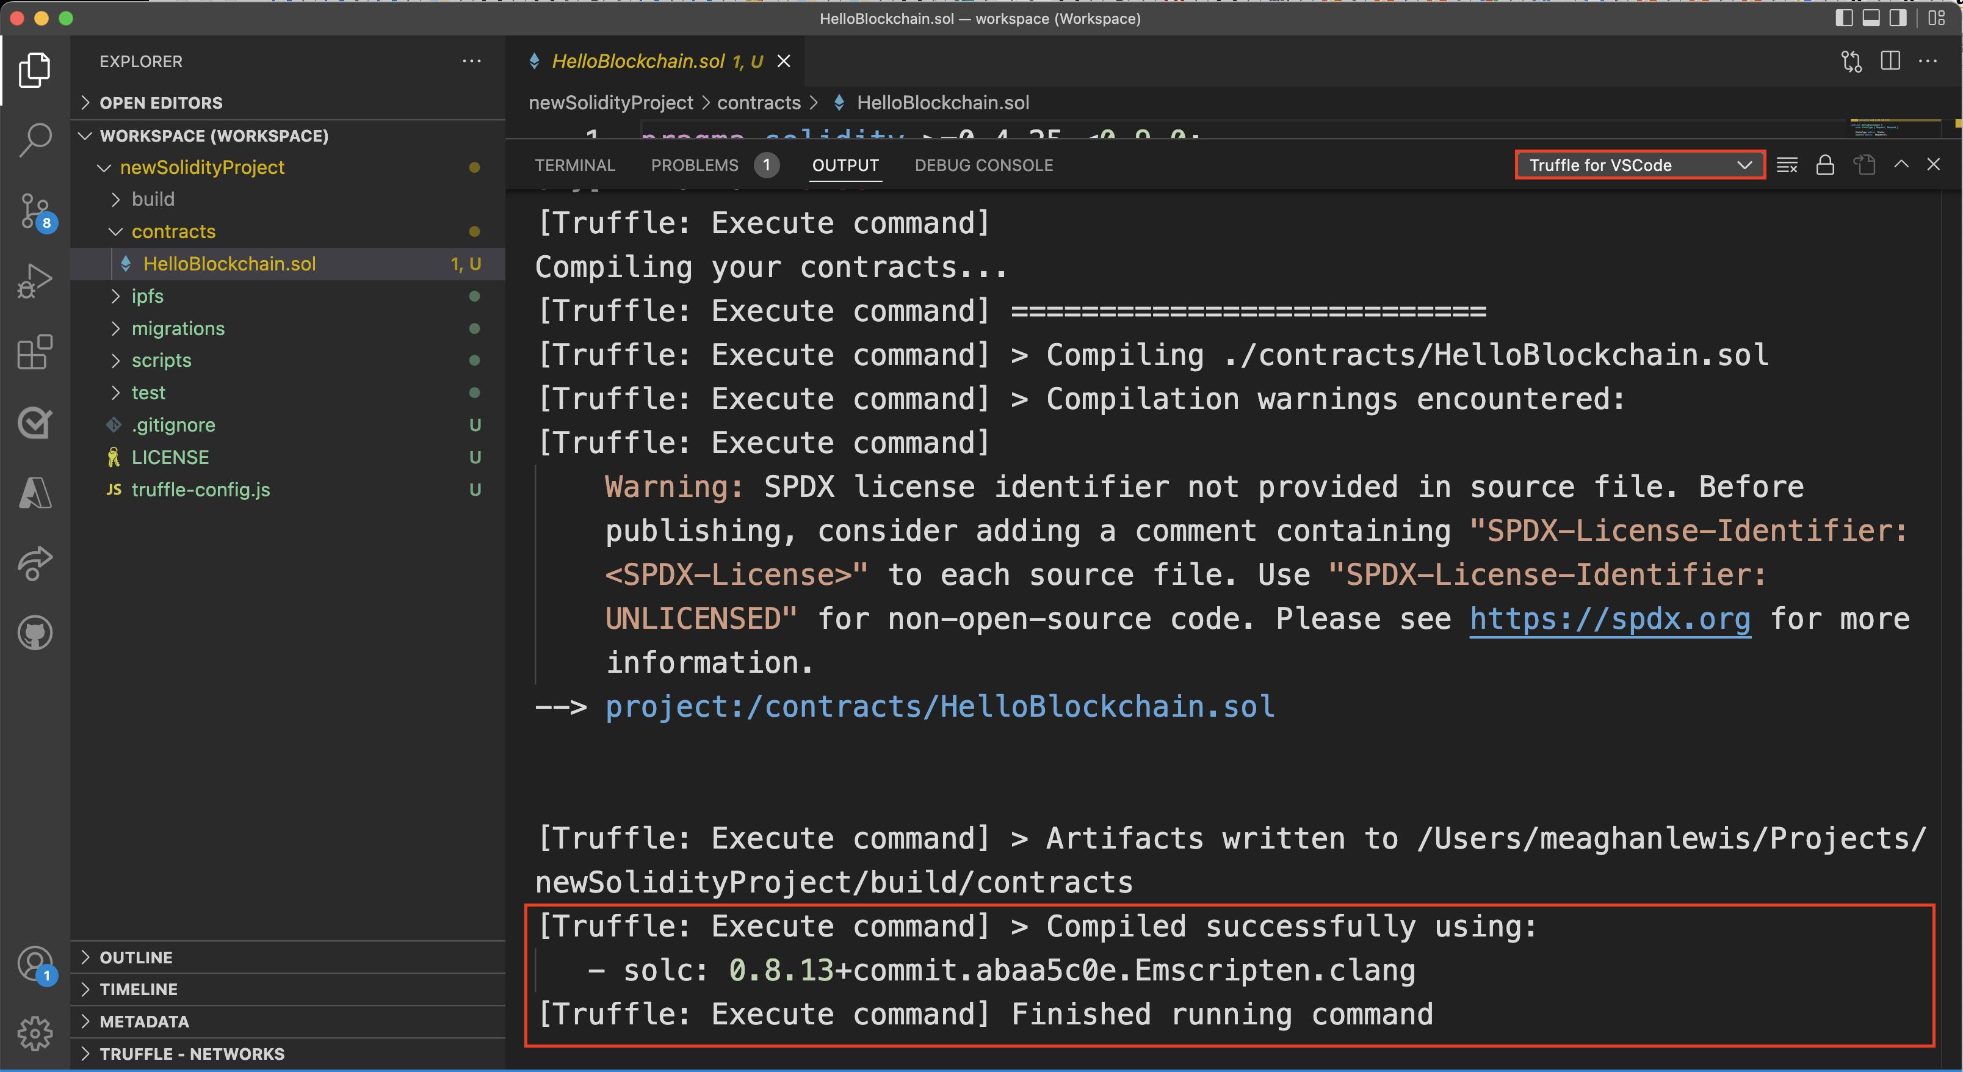Click contracts in the breadcrumb

[x=758, y=103]
